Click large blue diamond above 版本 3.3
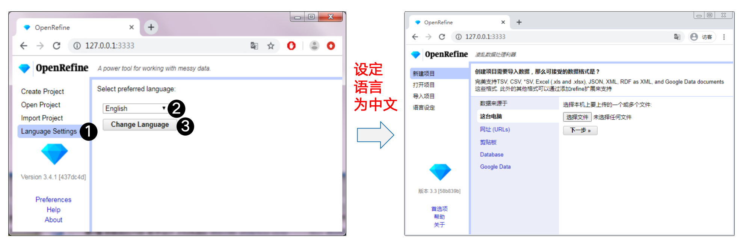The width and height of the screenshot is (746, 248). tap(440, 172)
